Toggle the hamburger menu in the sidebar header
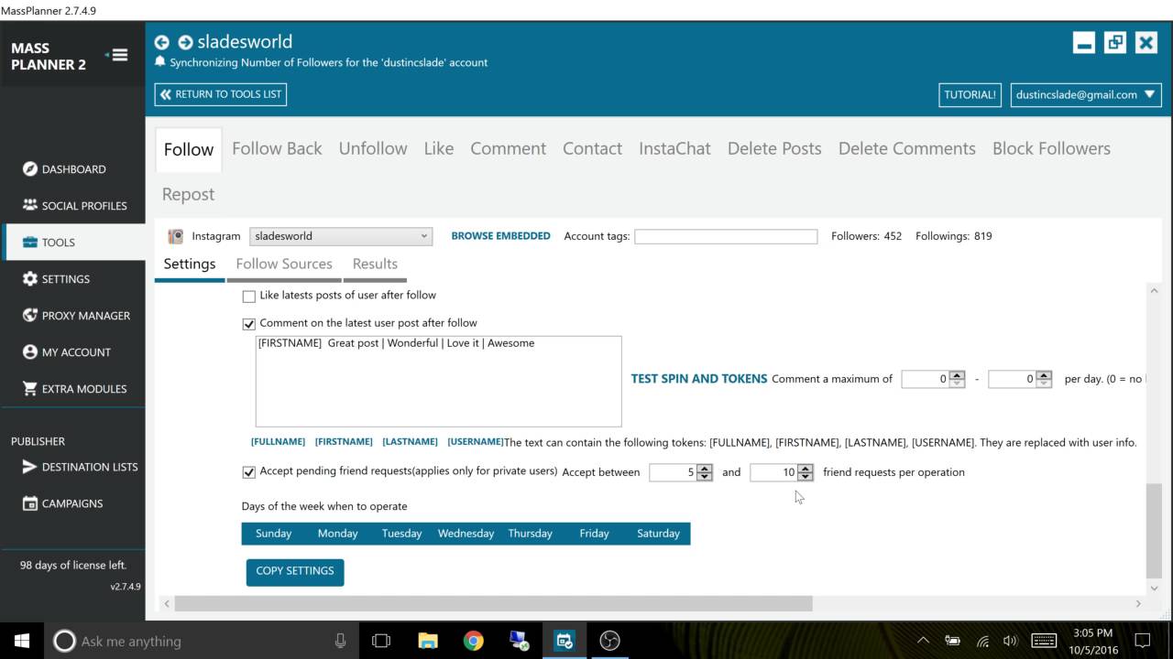 pos(117,55)
